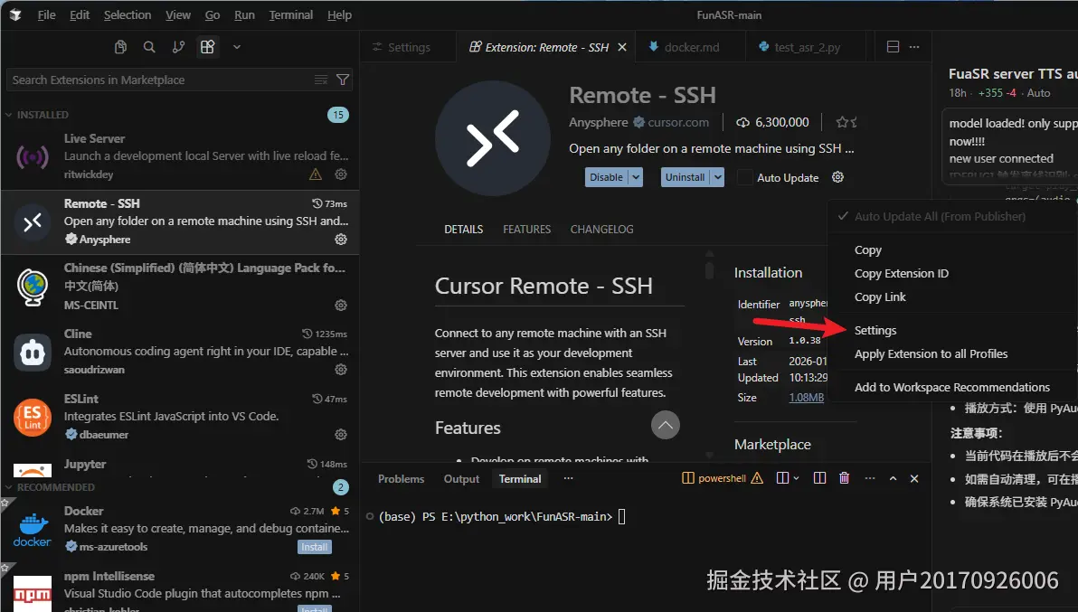
Task: Open the extension page manage gear
Action: point(837,177)
